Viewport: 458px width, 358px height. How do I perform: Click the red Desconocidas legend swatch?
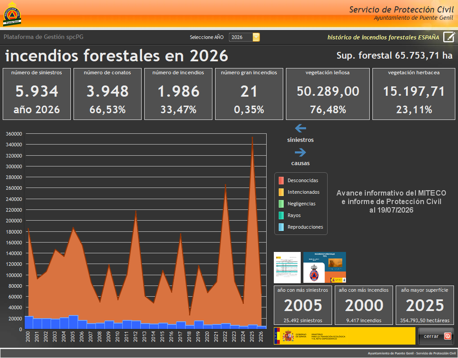tap(281, 180)
